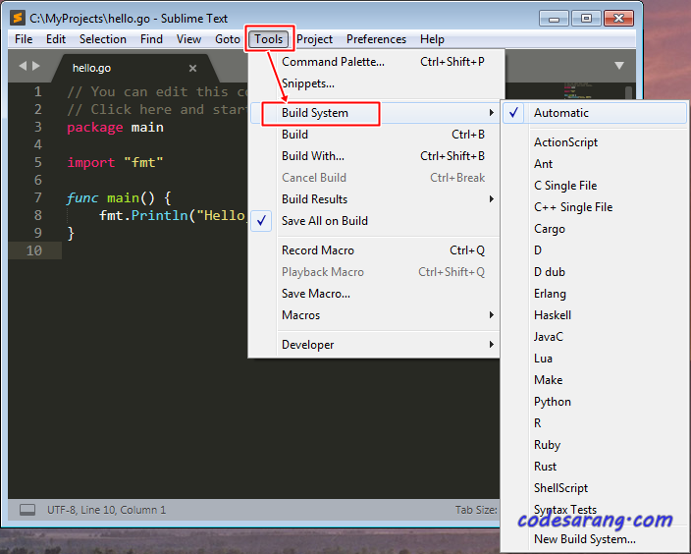Select Make build system
Viewport: 691px width, 554px height.
point(595,380)
